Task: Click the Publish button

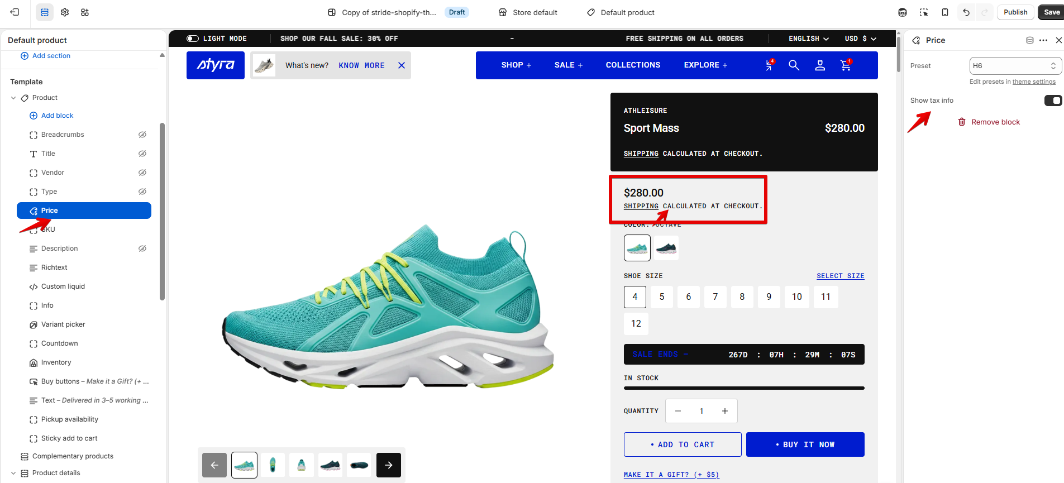Action: click(x=1015, y=12)
